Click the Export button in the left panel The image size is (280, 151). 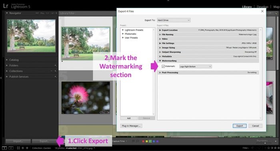pos(44,141)
